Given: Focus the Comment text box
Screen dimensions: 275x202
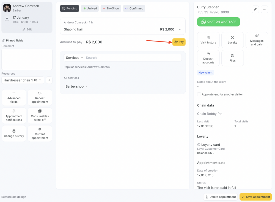Looking at the screenshot, I should point(27,59).
